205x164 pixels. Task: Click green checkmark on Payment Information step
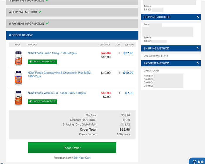tap(47, 23)
